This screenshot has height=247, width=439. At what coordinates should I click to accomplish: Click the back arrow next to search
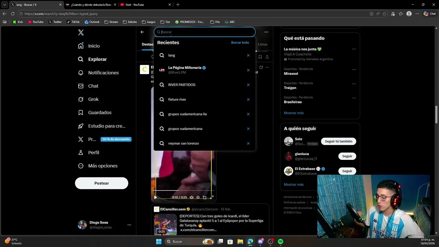pos(142,32)
